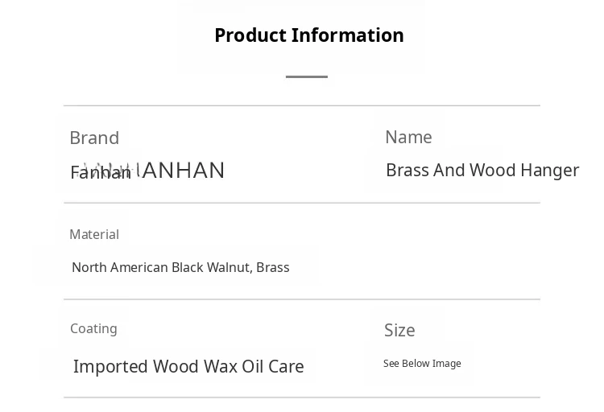Click the Brass And Wood Hanger name

pos(482,170)
